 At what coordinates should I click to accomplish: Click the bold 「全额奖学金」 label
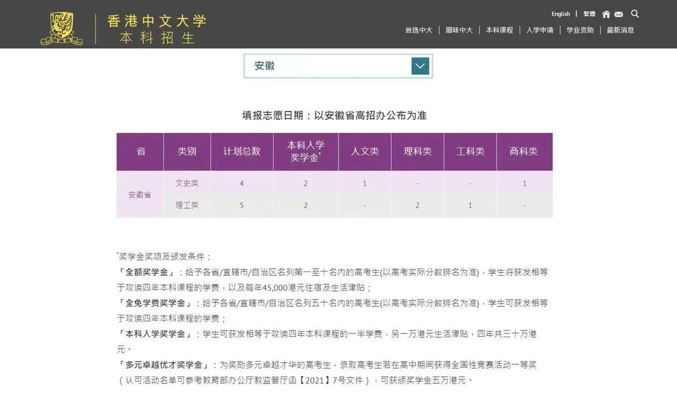[x=146, y=272]
